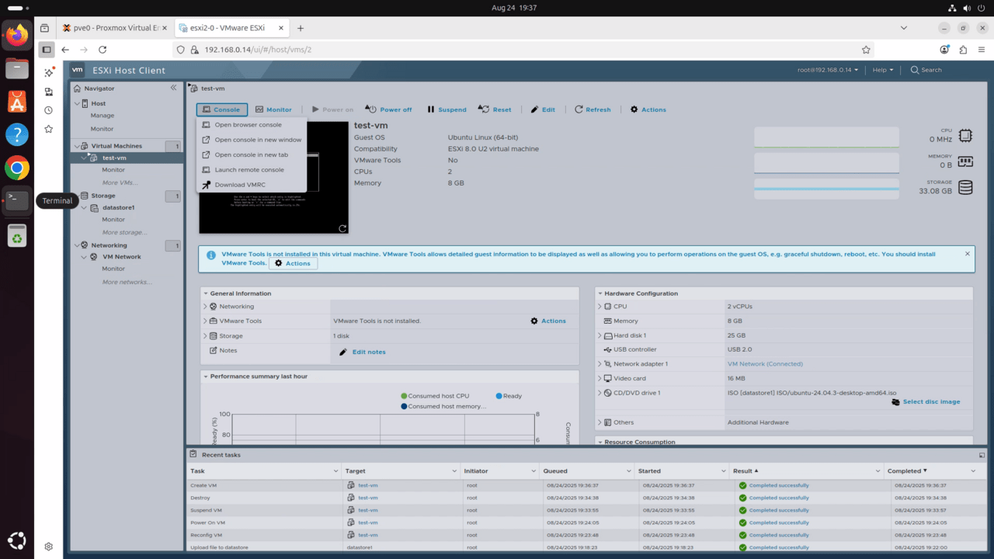Expand the Storage row in General Information
This screenshot has height=559, width=994.
(206, 336)
